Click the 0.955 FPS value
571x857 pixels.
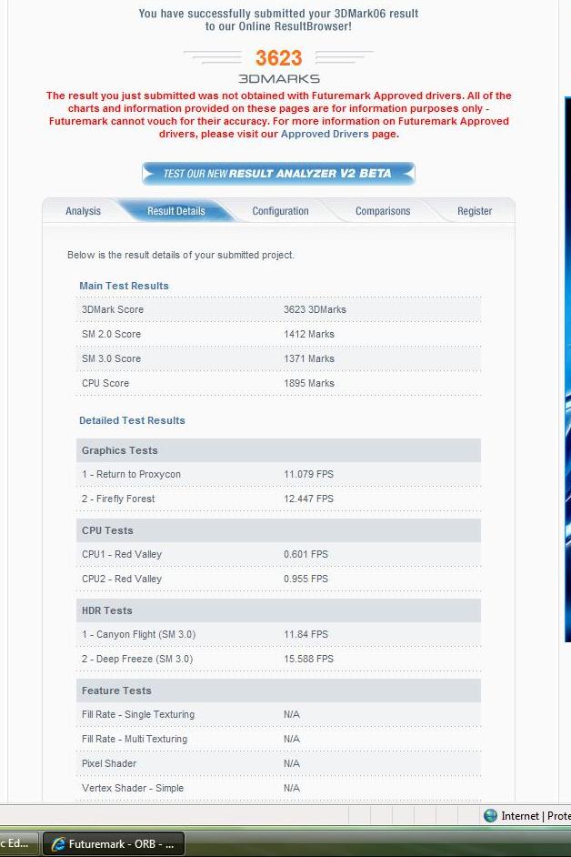pyautogui.click(x=306, y=579)
